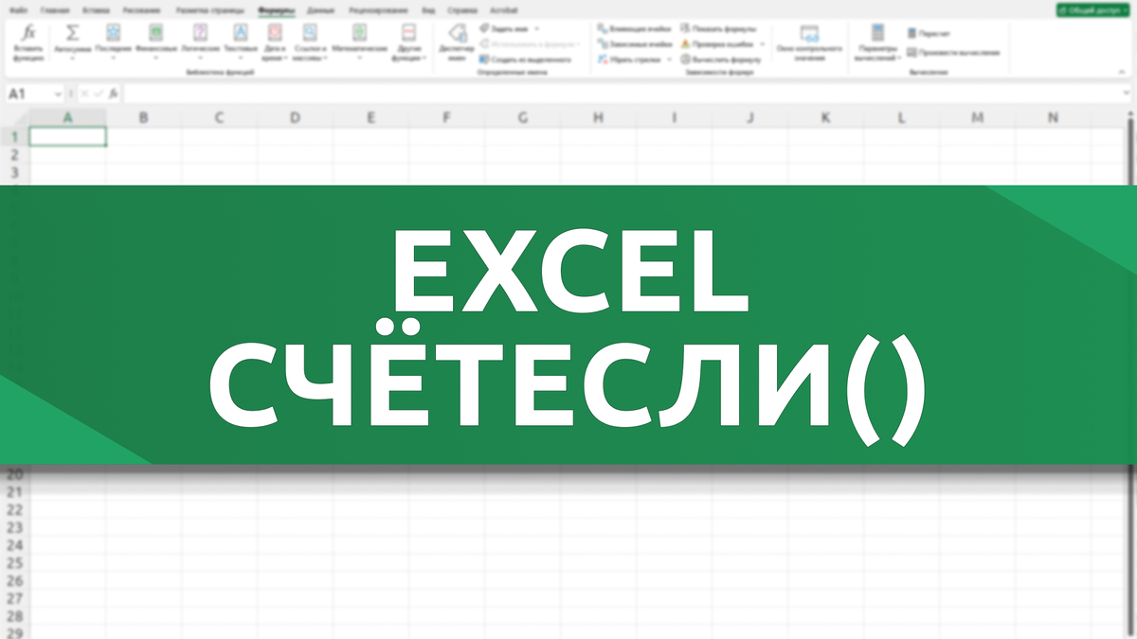The height and width of the screenshot is (639, 1137).
Task: Open the Файл tab
Action: pyautogui.click(x=20, y=9)
